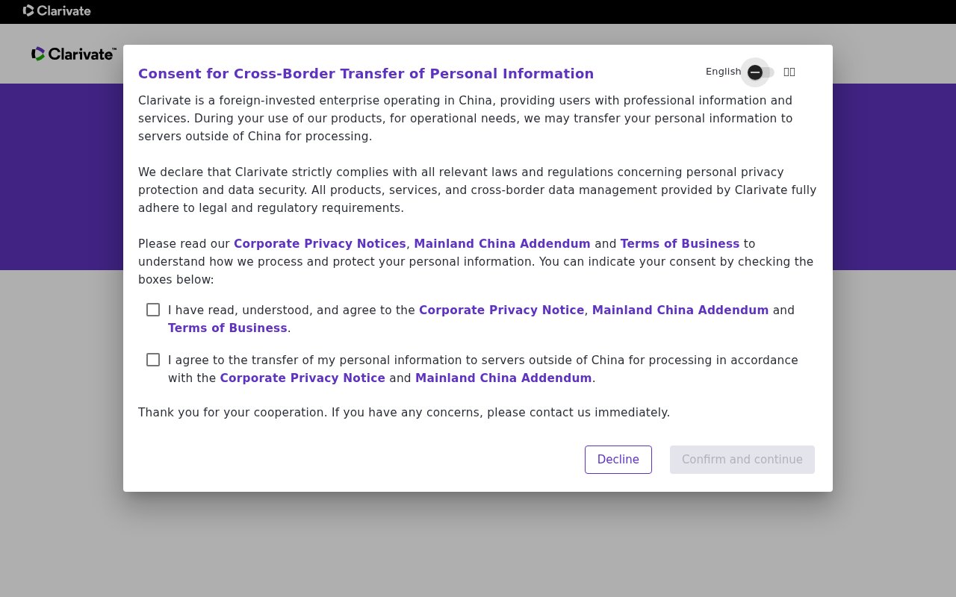Screen dimensions: 956x597
Task: Click the Clarivate logo in the white page header
Action: click(74, 54)
